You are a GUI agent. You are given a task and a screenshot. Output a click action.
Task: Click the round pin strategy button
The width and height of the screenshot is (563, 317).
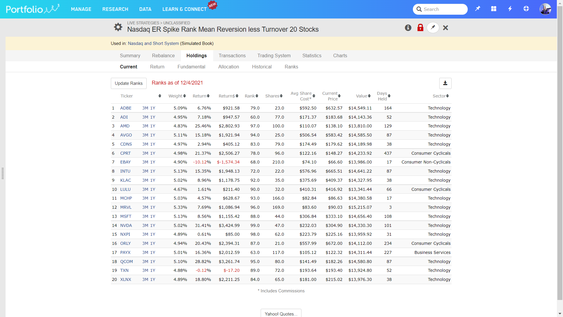433,28
